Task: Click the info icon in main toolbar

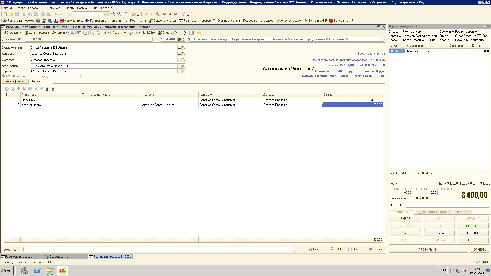Action: pyautogui.click(x=133, y=14)
